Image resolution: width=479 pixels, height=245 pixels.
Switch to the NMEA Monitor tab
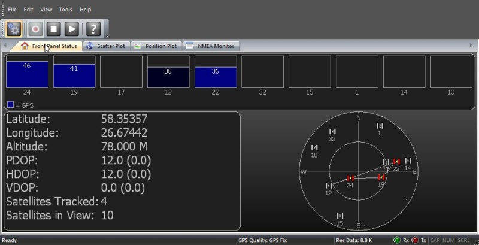pyautogui.click(x=211, y=46)
